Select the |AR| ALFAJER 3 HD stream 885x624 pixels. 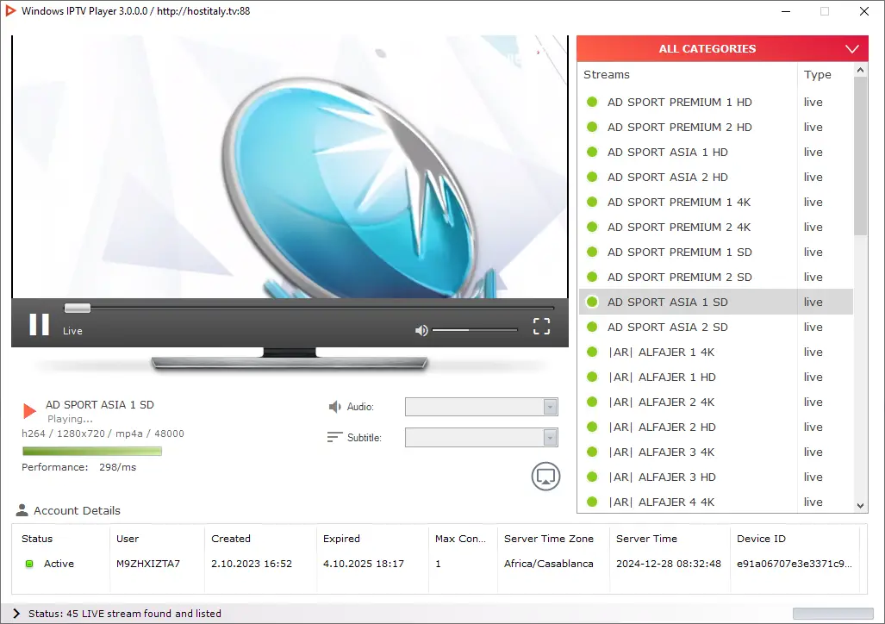coord(715,477)
